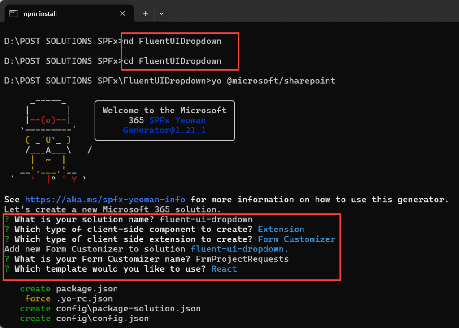Click the 'SPFx Yeoman' blue text
Viewport: 459px width, 328px height.
point(178,120)
